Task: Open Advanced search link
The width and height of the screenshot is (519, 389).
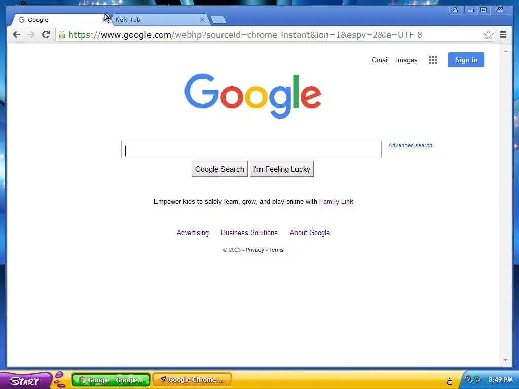Action: (410, 145)
